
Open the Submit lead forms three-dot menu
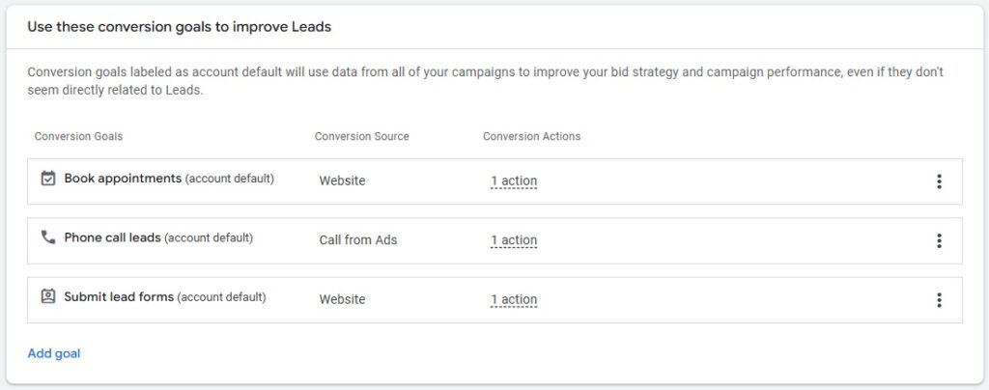coord(939,300)
